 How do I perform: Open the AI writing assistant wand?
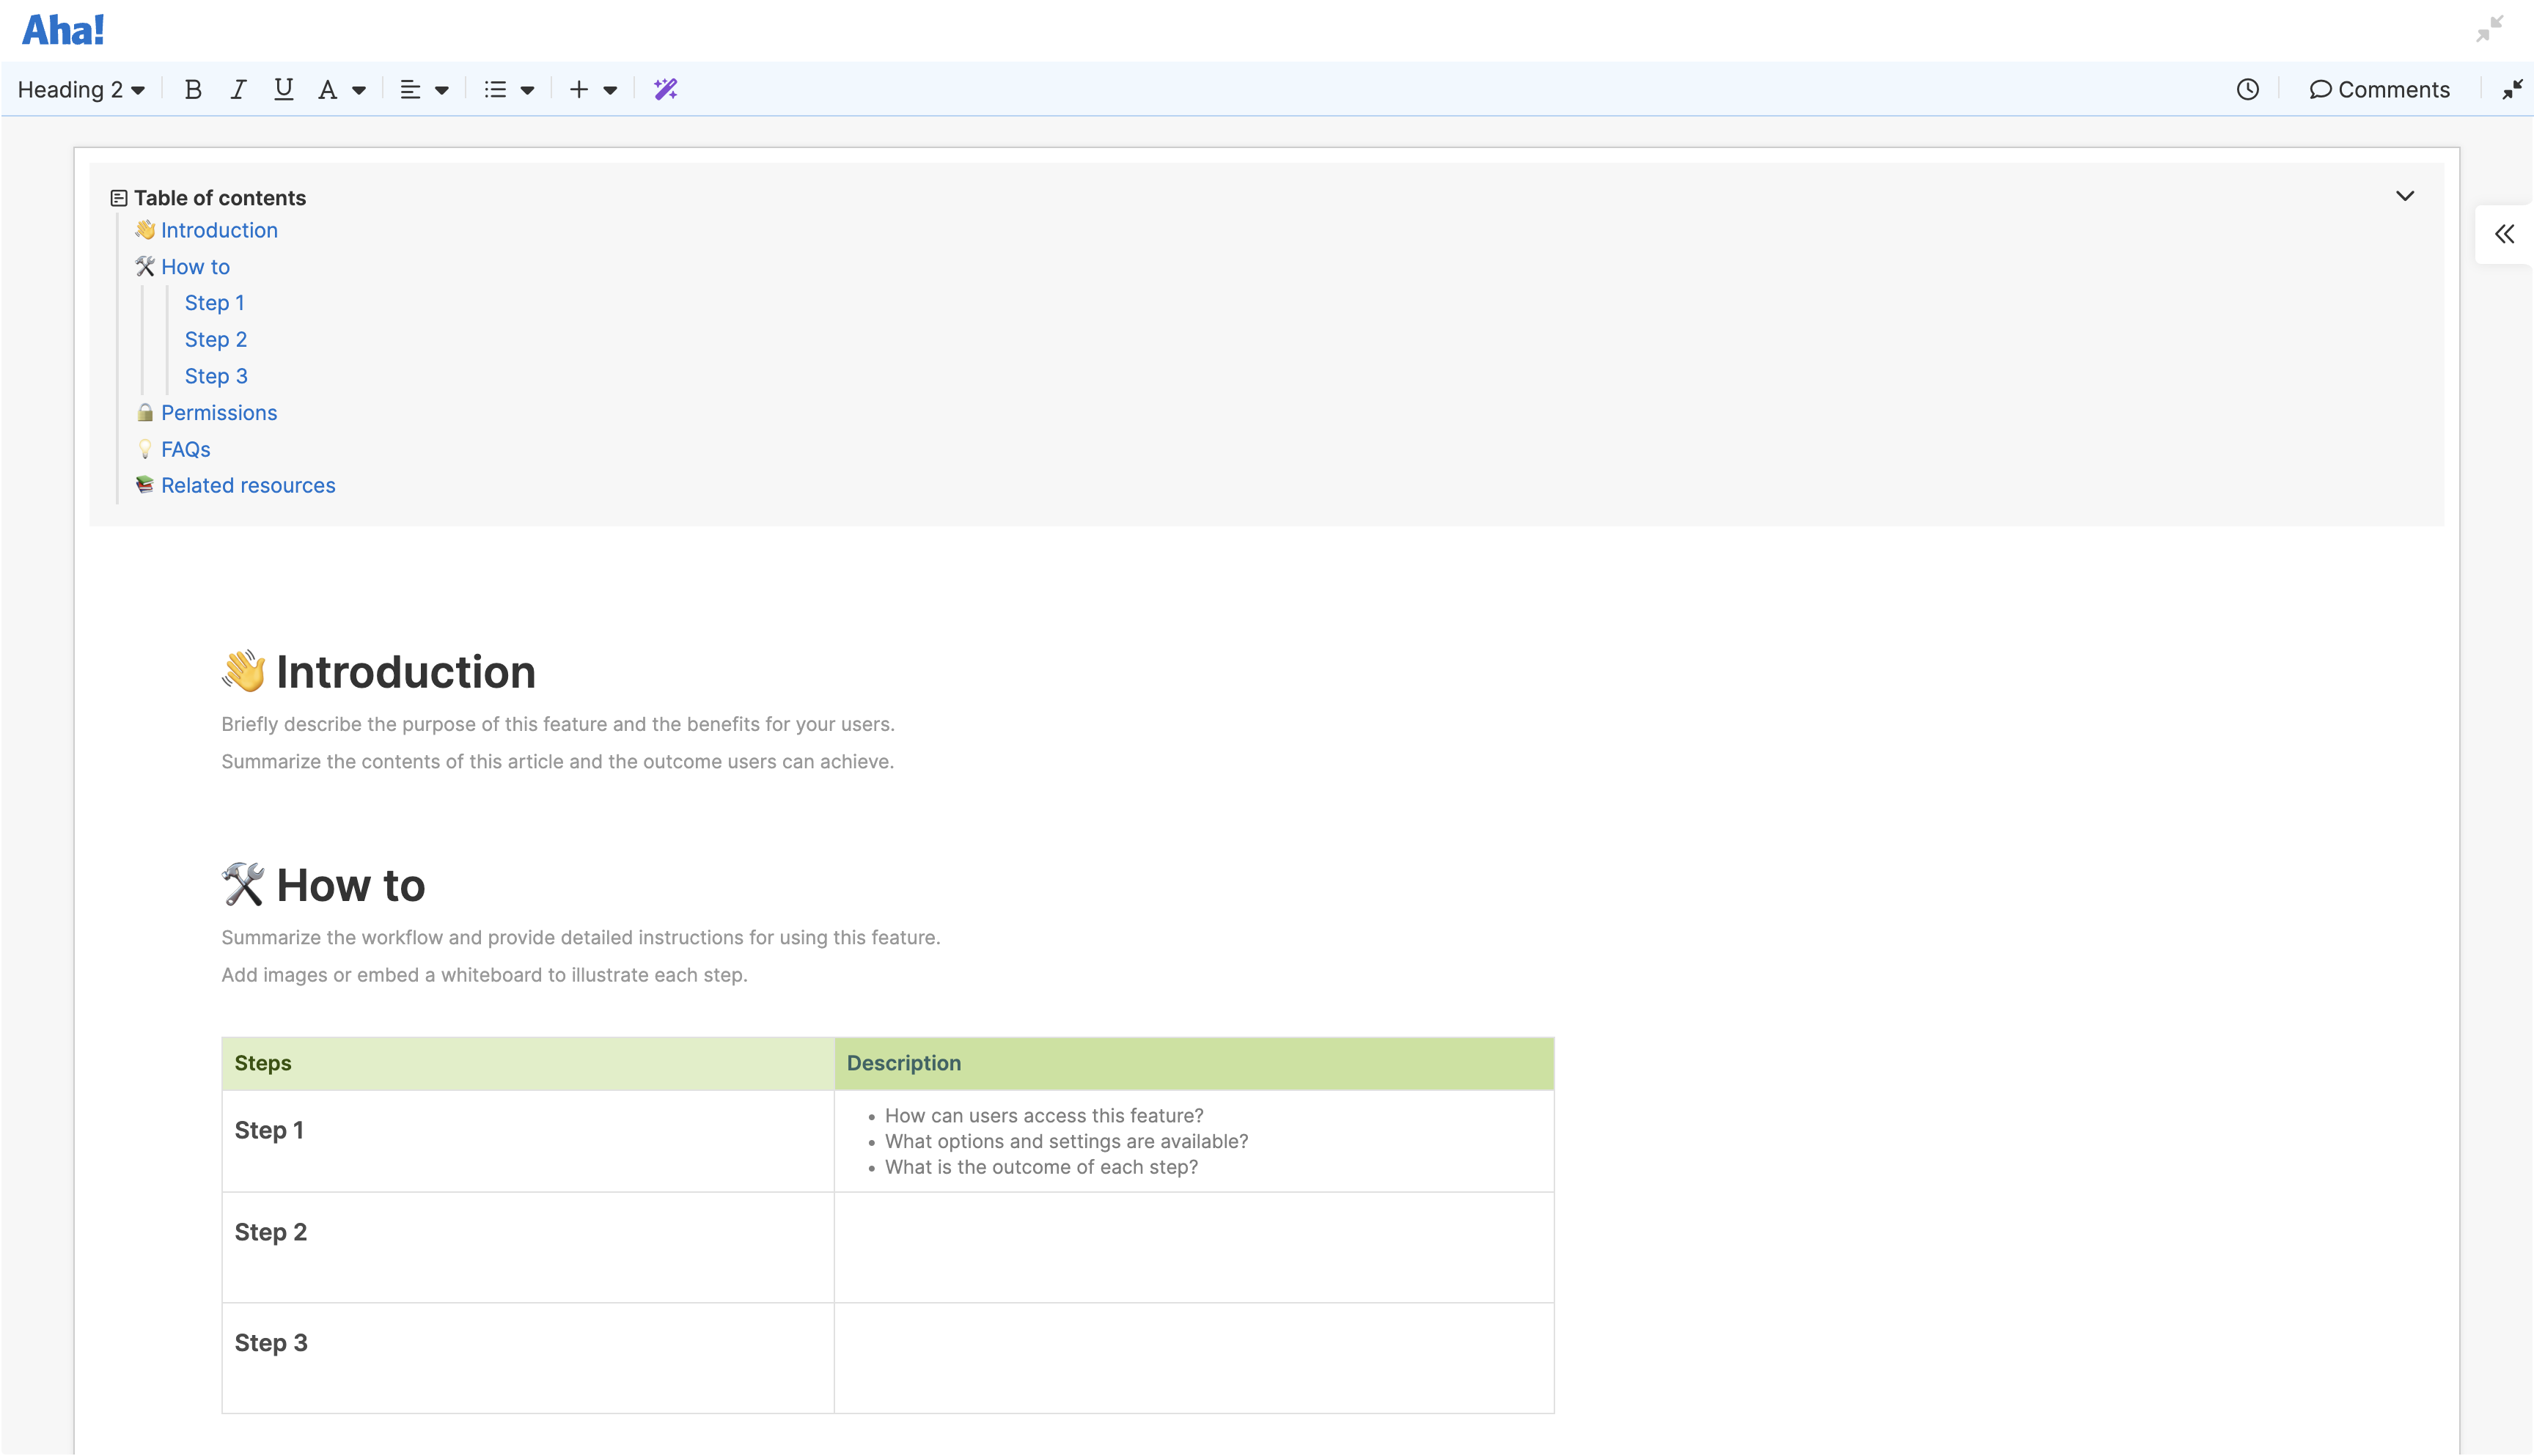(x=666, y=89)
